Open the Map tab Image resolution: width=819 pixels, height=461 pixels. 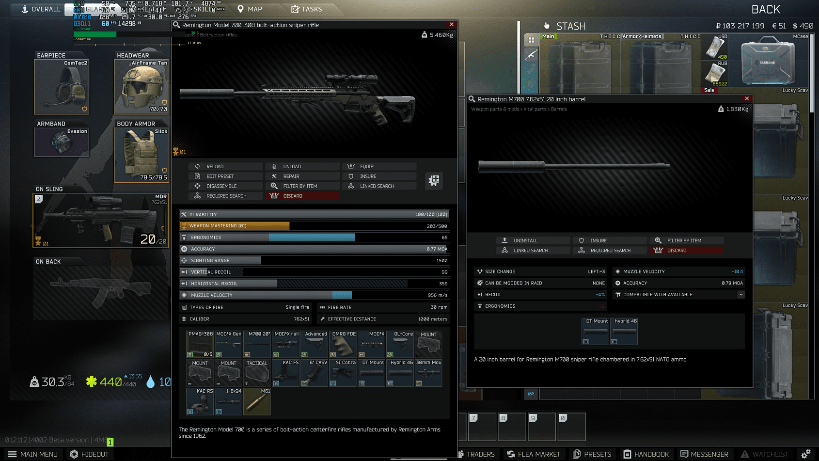point(250,9)
